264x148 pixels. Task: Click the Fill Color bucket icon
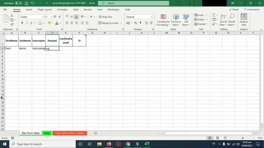click(49, 23)
